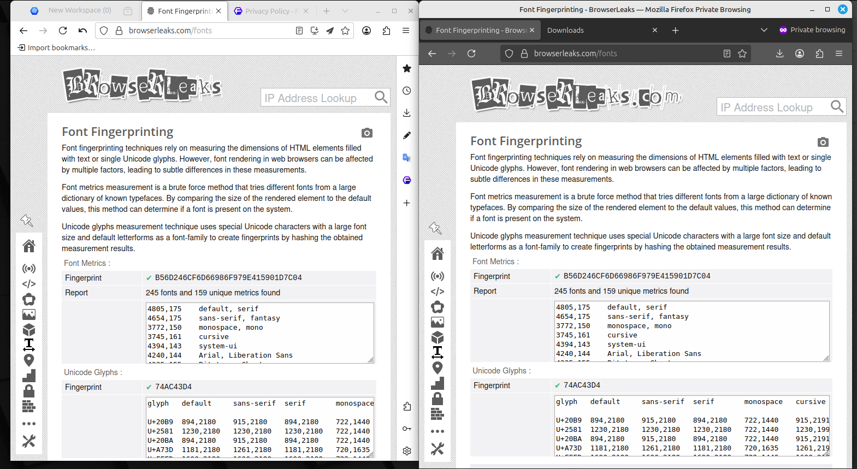The image size is (857, 469).
Task: Open History clock panel in left window's sidebar
Action: (406, 91)
